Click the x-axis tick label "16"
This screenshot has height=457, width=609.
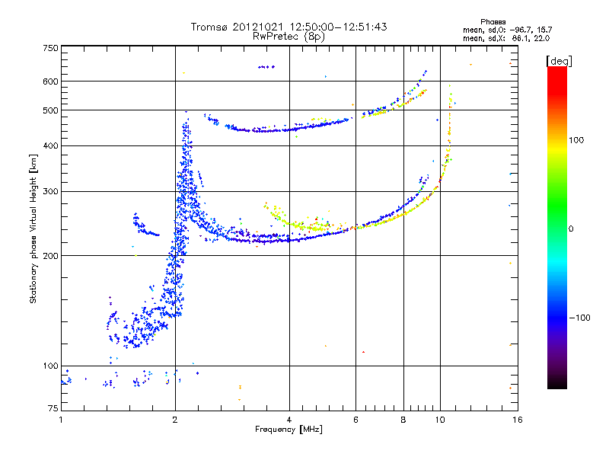(x=518, y=420)
